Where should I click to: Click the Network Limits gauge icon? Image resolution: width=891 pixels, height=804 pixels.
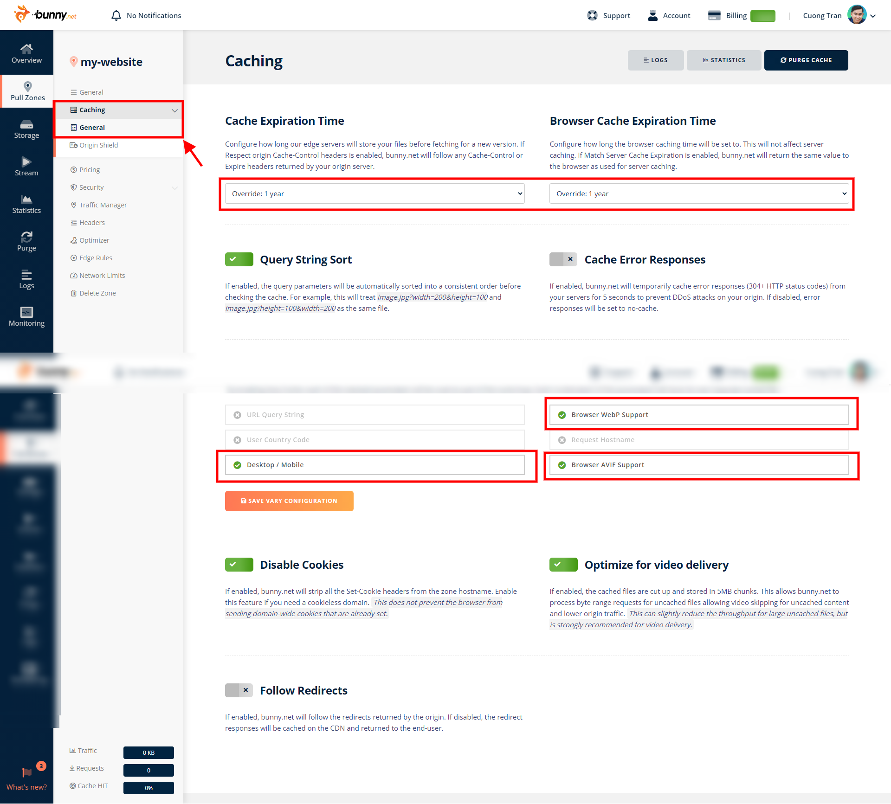pos(73,276)
